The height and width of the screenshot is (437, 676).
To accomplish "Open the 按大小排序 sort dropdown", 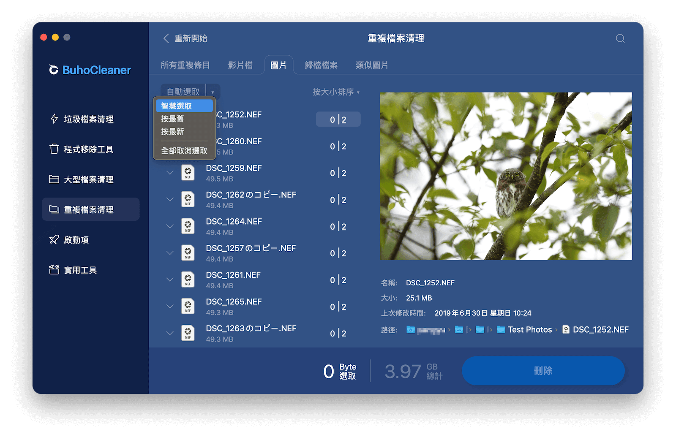I will coord(336,92).
